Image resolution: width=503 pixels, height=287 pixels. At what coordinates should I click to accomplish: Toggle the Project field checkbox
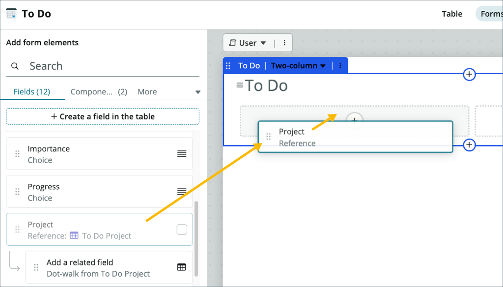click(x=182, y=230)
